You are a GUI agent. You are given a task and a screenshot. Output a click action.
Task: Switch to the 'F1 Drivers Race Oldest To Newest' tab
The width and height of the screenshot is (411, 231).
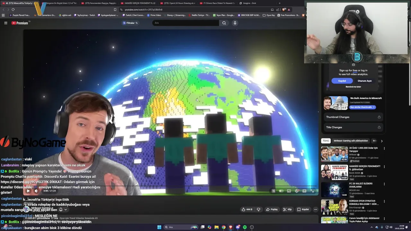click(x=217, y=3)
